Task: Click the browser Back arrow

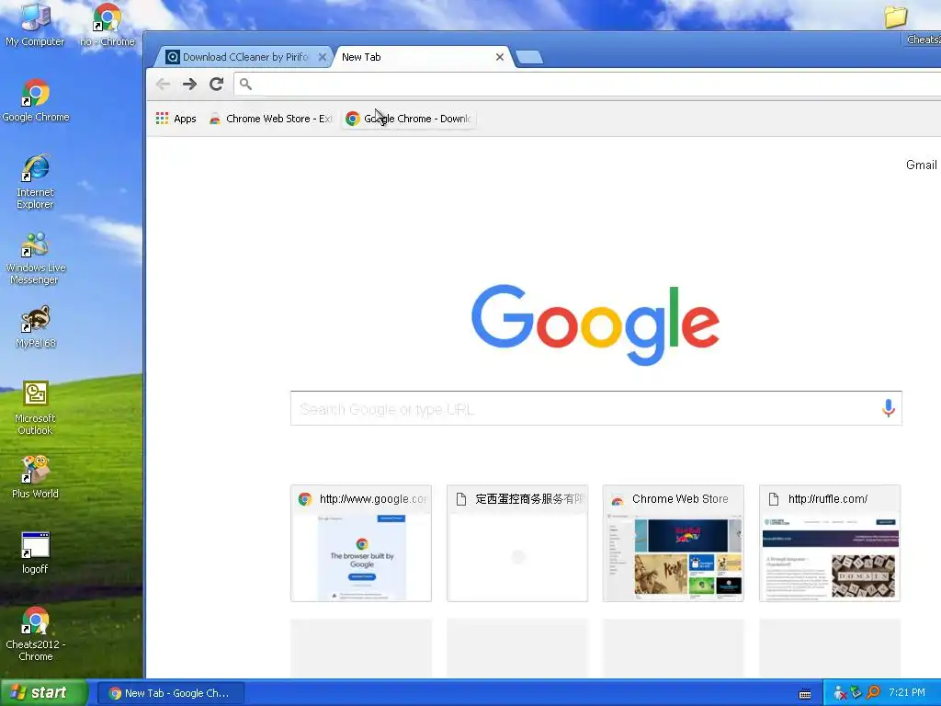Action: pyautogui.click(x=163, y=84)
